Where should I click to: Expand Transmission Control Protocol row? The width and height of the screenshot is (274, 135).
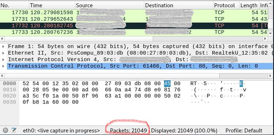(3, 66)
